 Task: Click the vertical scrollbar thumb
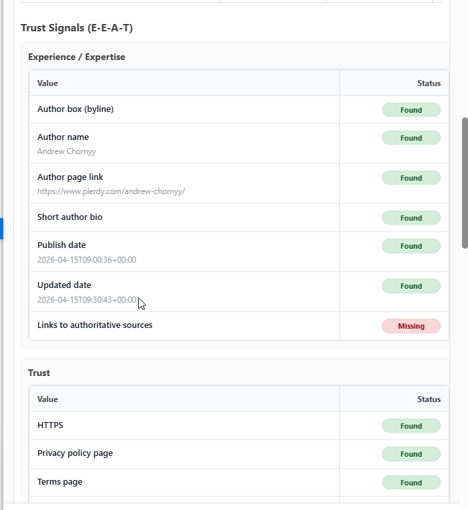(x=465, y=183)
